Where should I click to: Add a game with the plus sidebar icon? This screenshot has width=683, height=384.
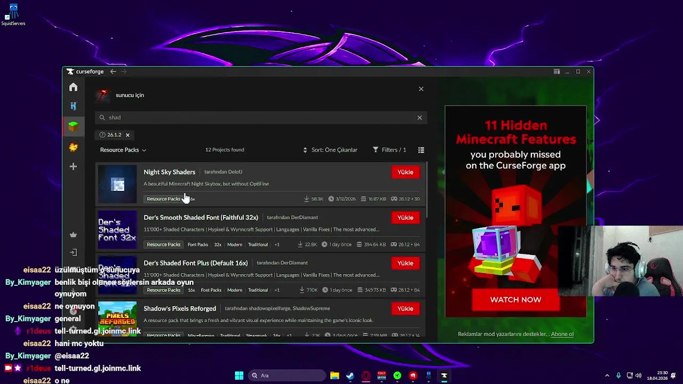coord(73,166)
